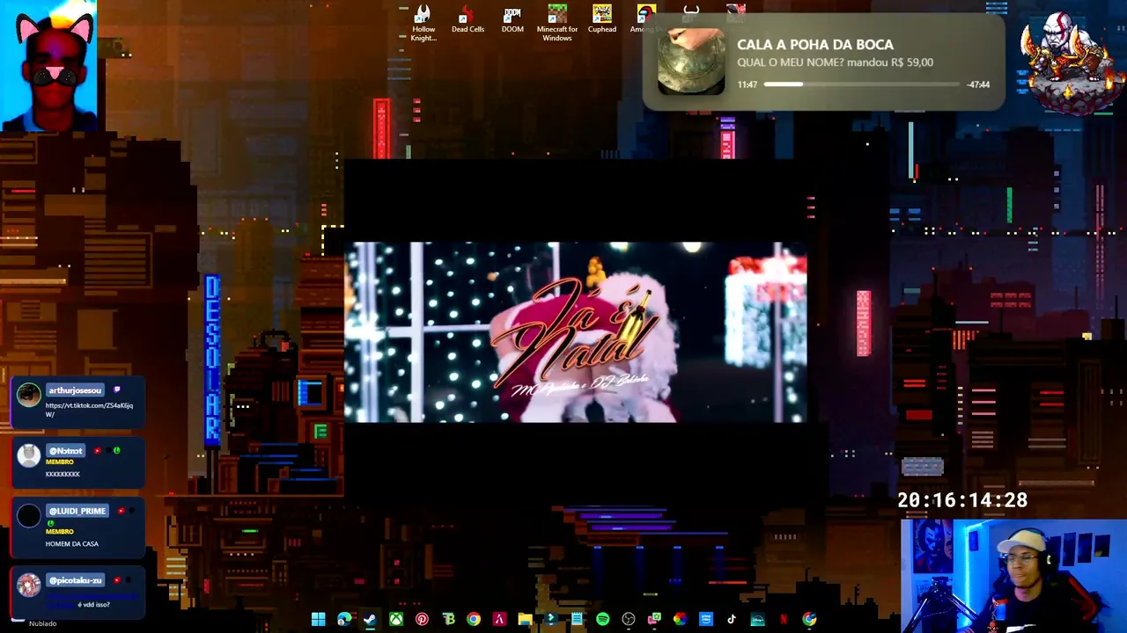Open Steam from the taskbar
Screen dimensions: 1127x633
(x=370, y=620)
